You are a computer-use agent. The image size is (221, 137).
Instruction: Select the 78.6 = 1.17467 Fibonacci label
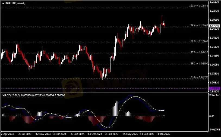[x=200, y=25]
